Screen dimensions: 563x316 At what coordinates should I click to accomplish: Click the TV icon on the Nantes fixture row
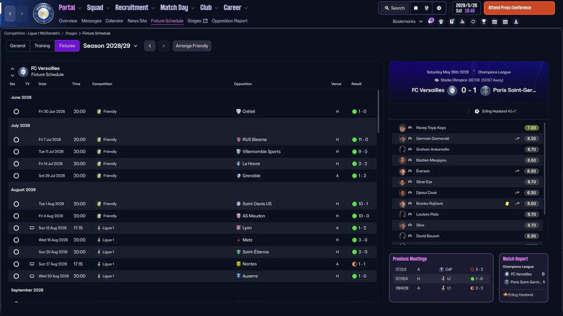tap(32, 264)
